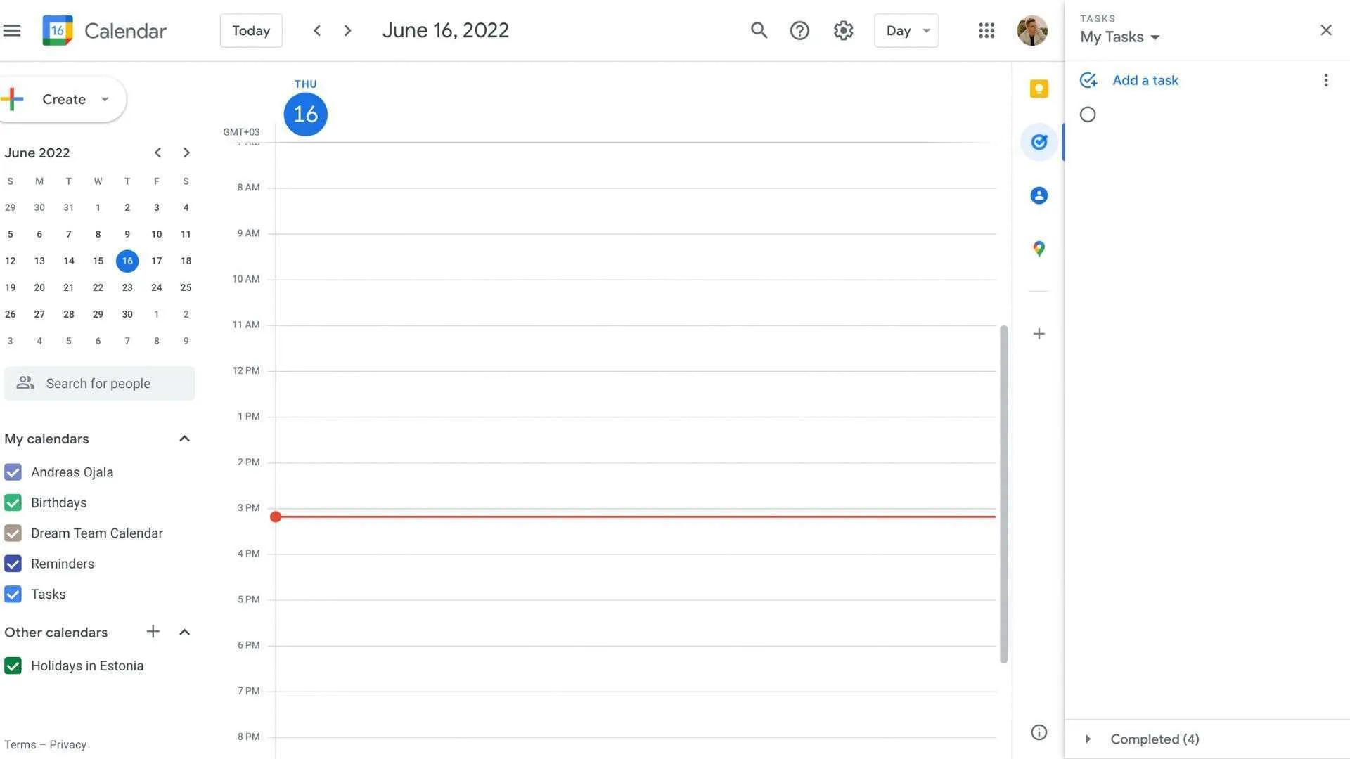Close the Tasks panel
The width and height of the screenshot is (1350, 759).
coord(1325,30)
